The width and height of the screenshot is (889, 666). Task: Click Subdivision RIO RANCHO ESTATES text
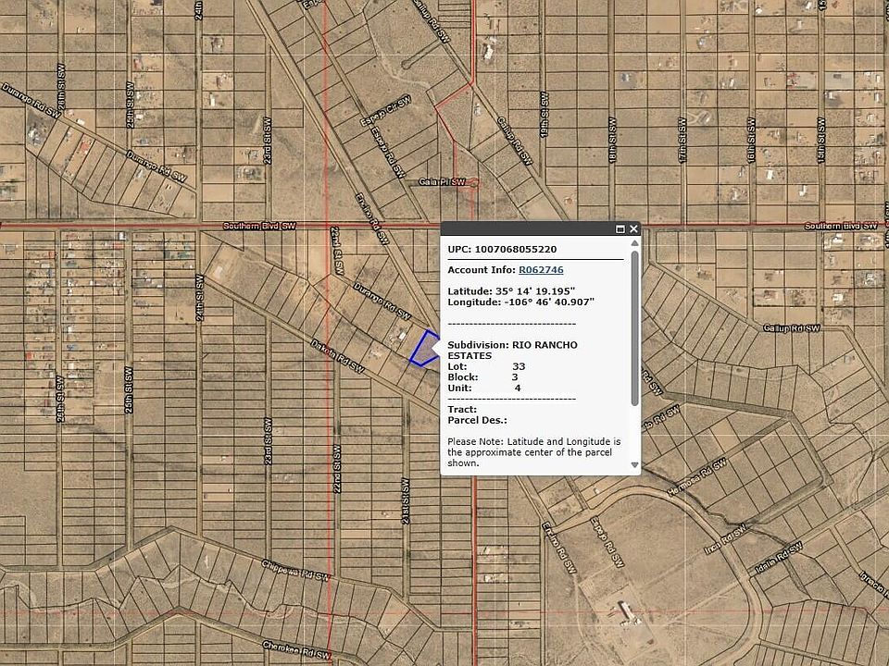512,350
